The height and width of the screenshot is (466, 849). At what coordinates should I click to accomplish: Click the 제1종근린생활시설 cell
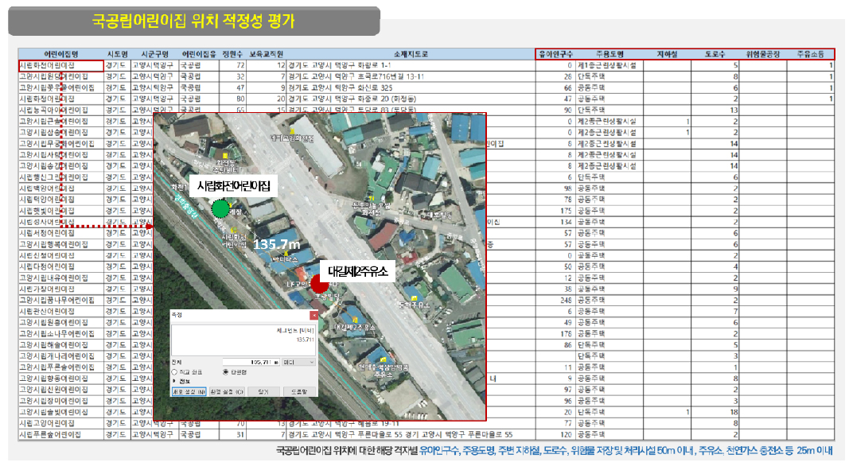coord(609,65)
